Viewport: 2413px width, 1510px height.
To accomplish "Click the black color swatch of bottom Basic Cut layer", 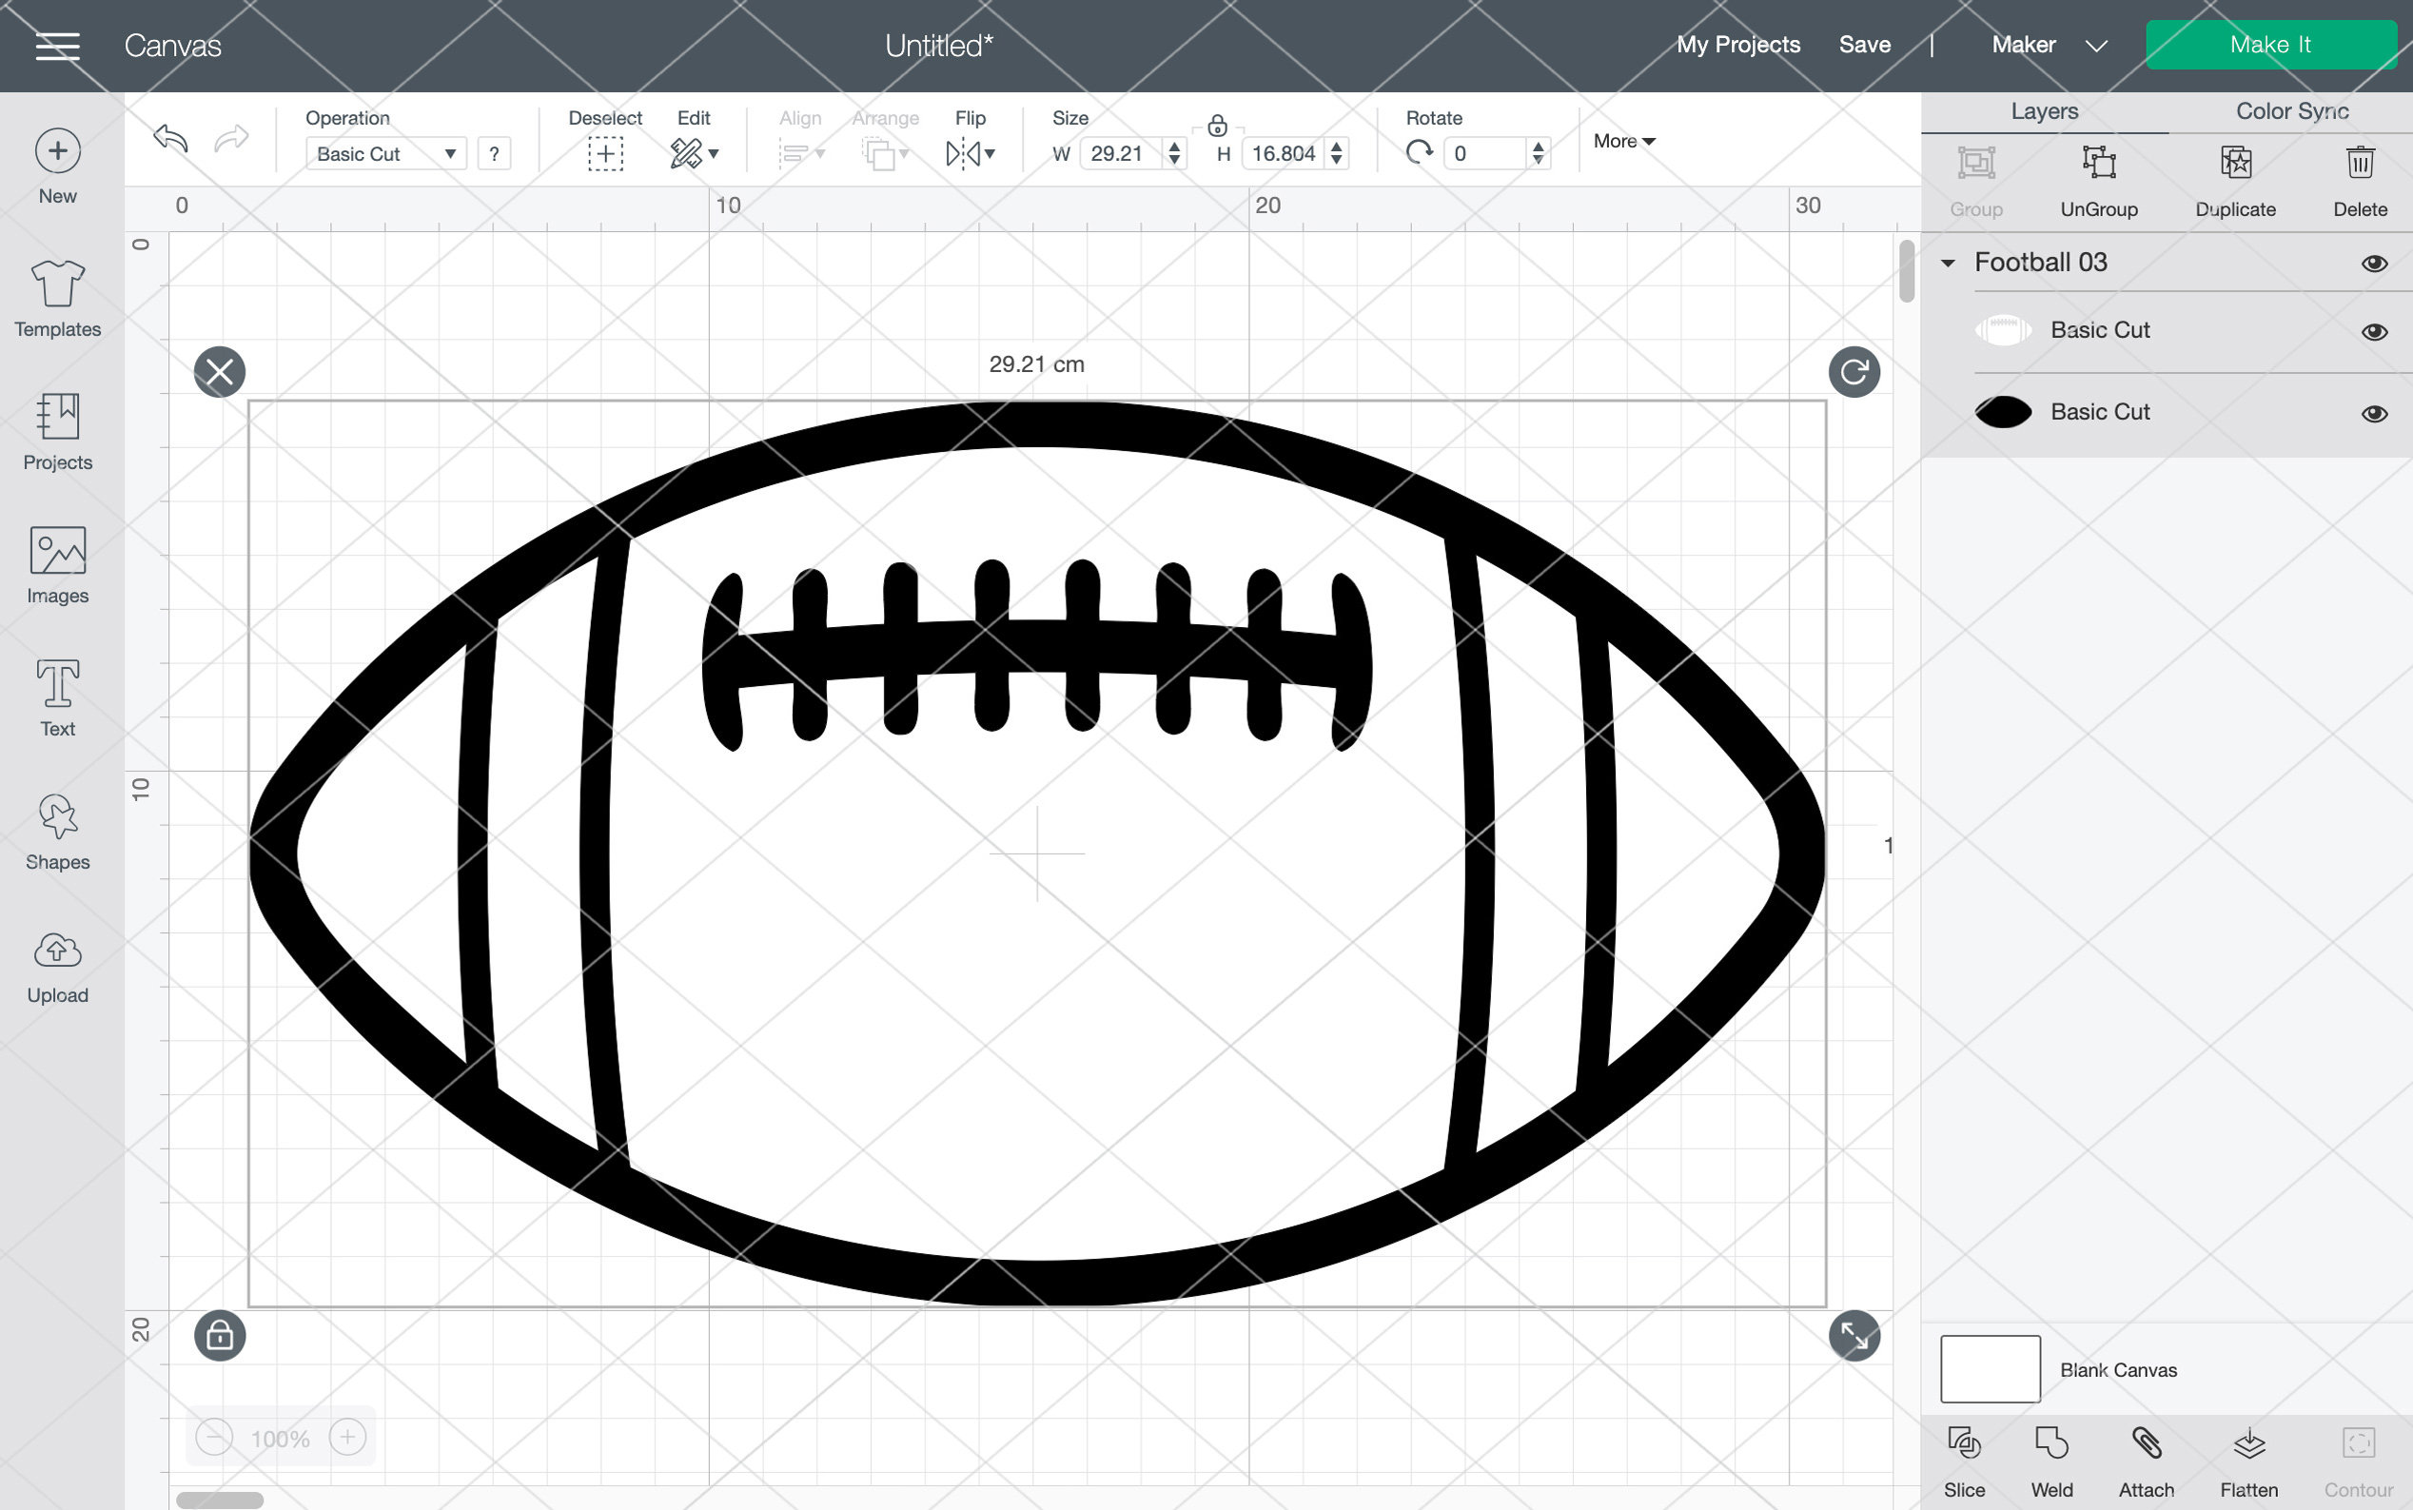I will coord(2004,411).
